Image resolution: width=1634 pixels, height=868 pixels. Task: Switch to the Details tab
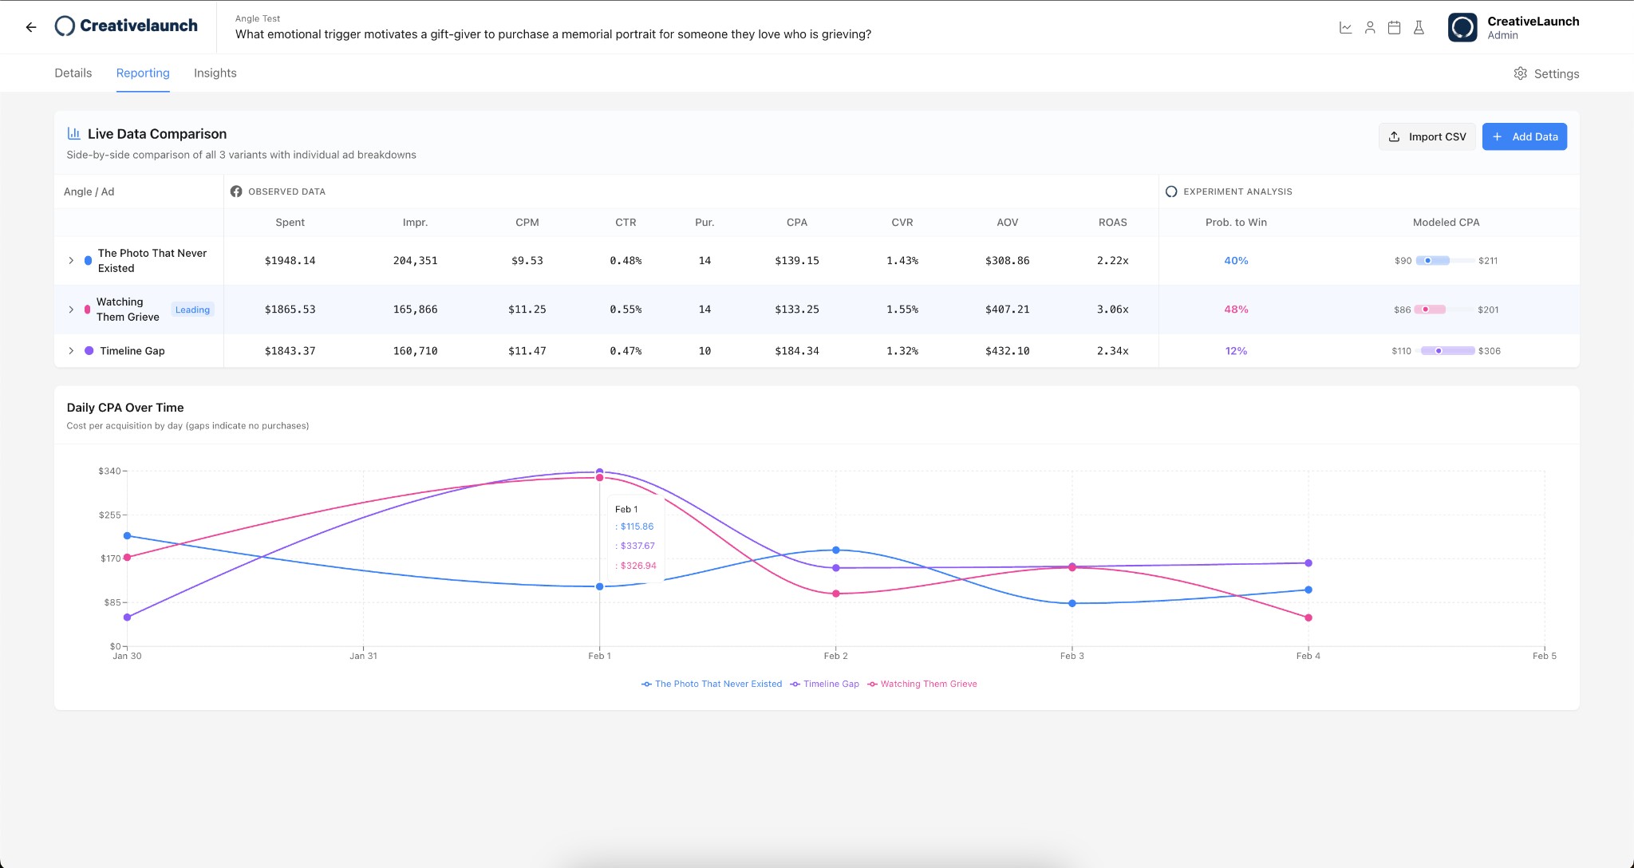point(73,73)
